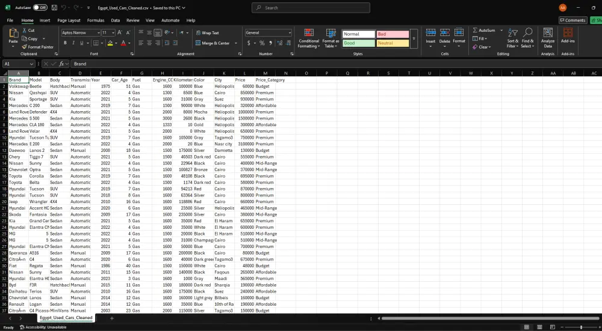Click the Align Right icon
The height and width of the screenshot is (331, 602).
pos(158,43)
